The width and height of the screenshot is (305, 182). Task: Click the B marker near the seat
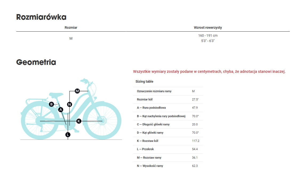tap(51, 104)
